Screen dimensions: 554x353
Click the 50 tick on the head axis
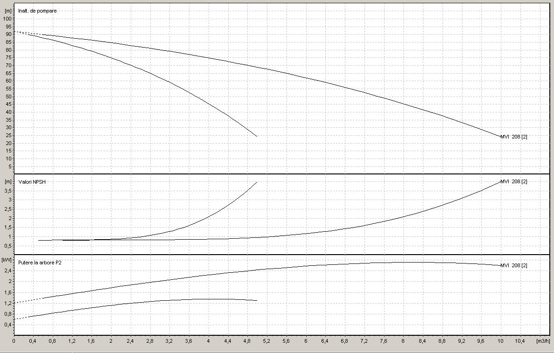8,97
